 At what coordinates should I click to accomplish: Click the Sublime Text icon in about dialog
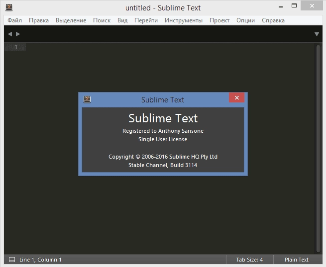[x=87, y=99]
